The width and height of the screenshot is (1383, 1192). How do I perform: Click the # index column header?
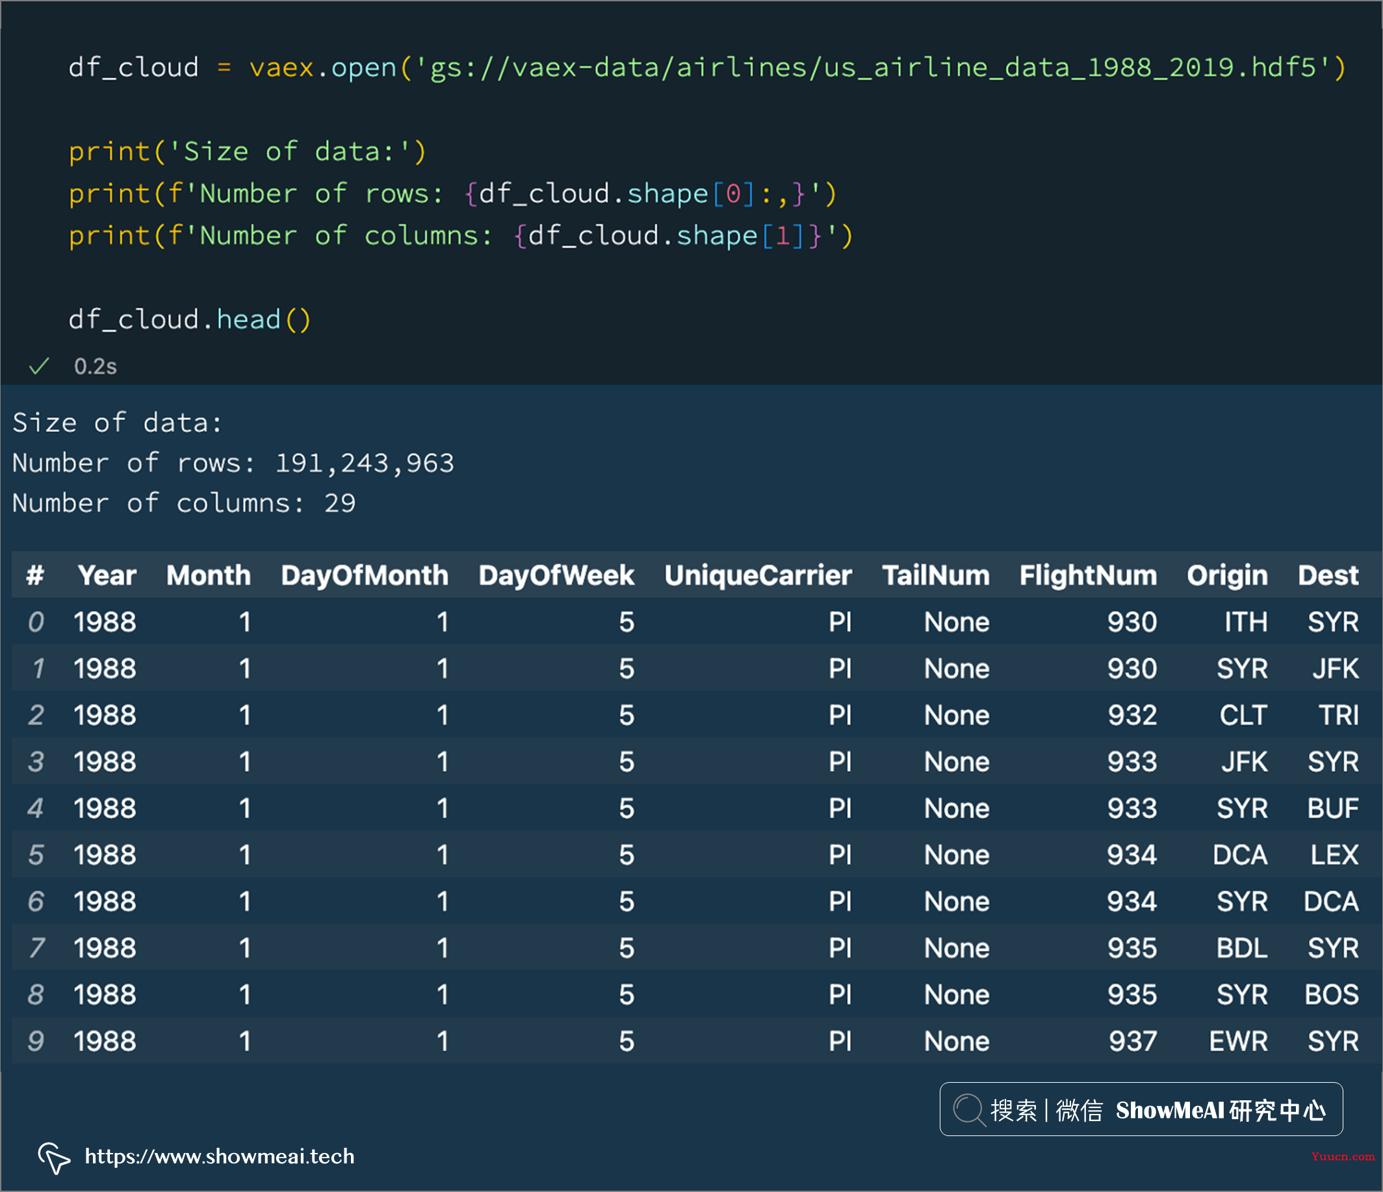(x=35, y=575)
